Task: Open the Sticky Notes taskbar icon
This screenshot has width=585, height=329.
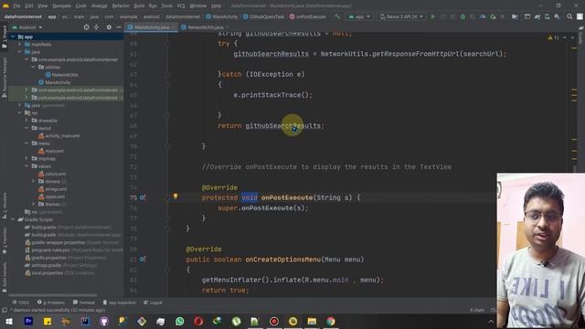Action: pos(48,321)
